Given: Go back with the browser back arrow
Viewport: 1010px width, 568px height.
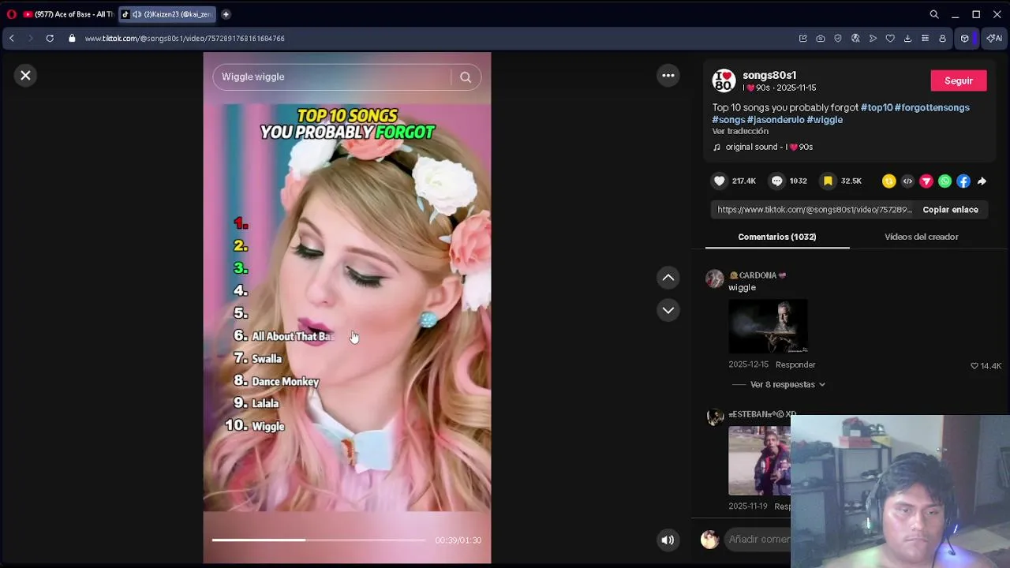Looking at the screenshot, I should (12, 38).
